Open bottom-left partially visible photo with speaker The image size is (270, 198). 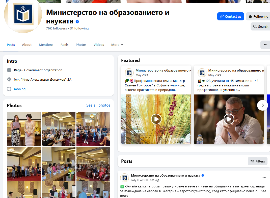pyautogui.click(x=24, y=190)
